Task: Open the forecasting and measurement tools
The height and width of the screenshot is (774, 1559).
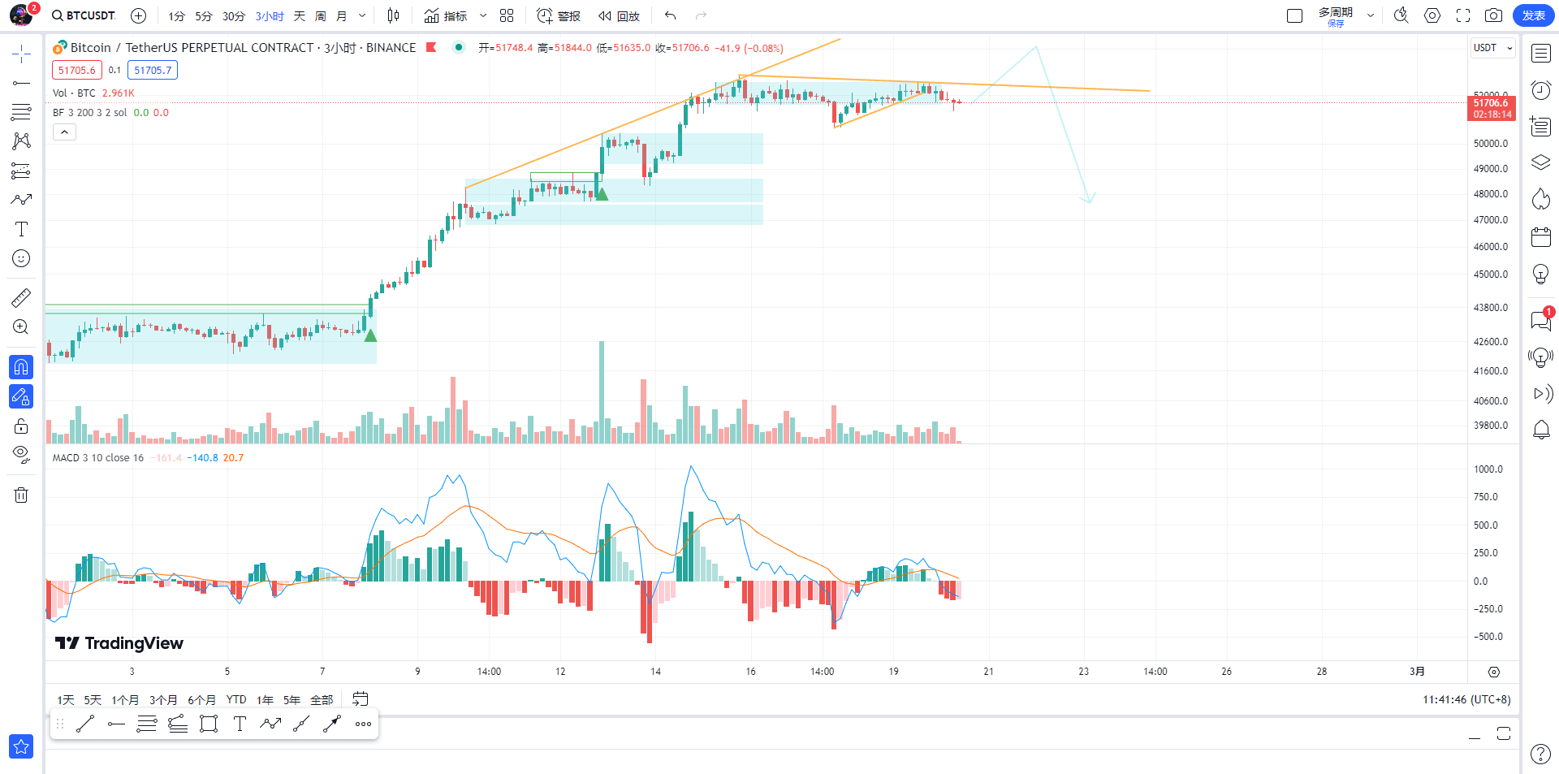Action: [21, 171]
